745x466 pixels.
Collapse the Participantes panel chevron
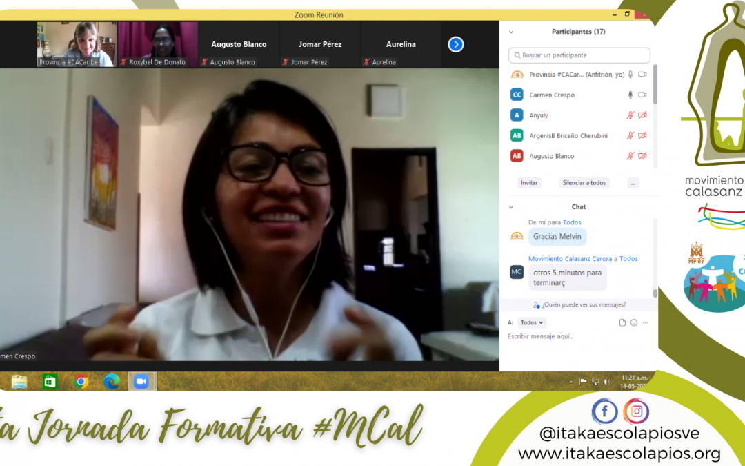(511, 32)
